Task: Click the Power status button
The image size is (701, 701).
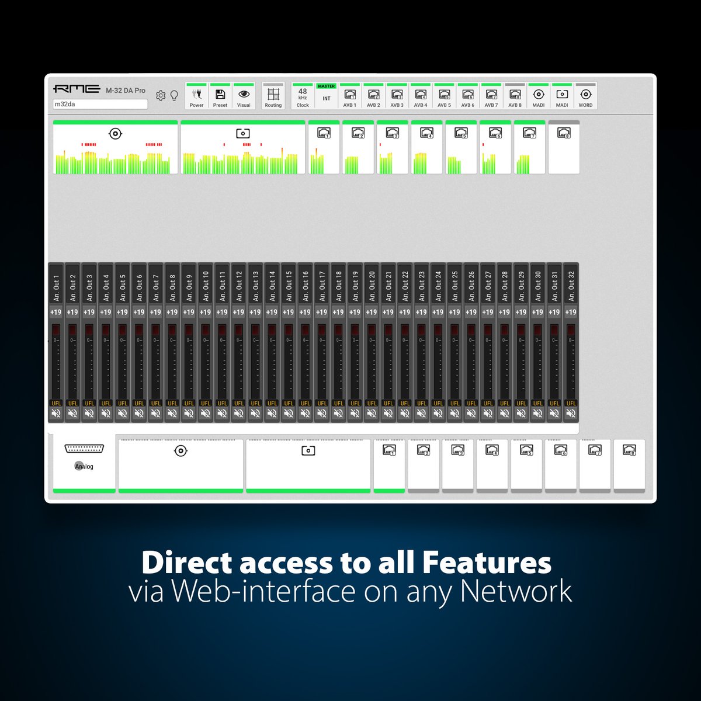Action: [196, 96]
